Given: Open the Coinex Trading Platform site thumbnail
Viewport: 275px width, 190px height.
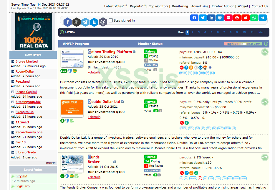Looking at the screenshot, I should (x=72, y=58).
